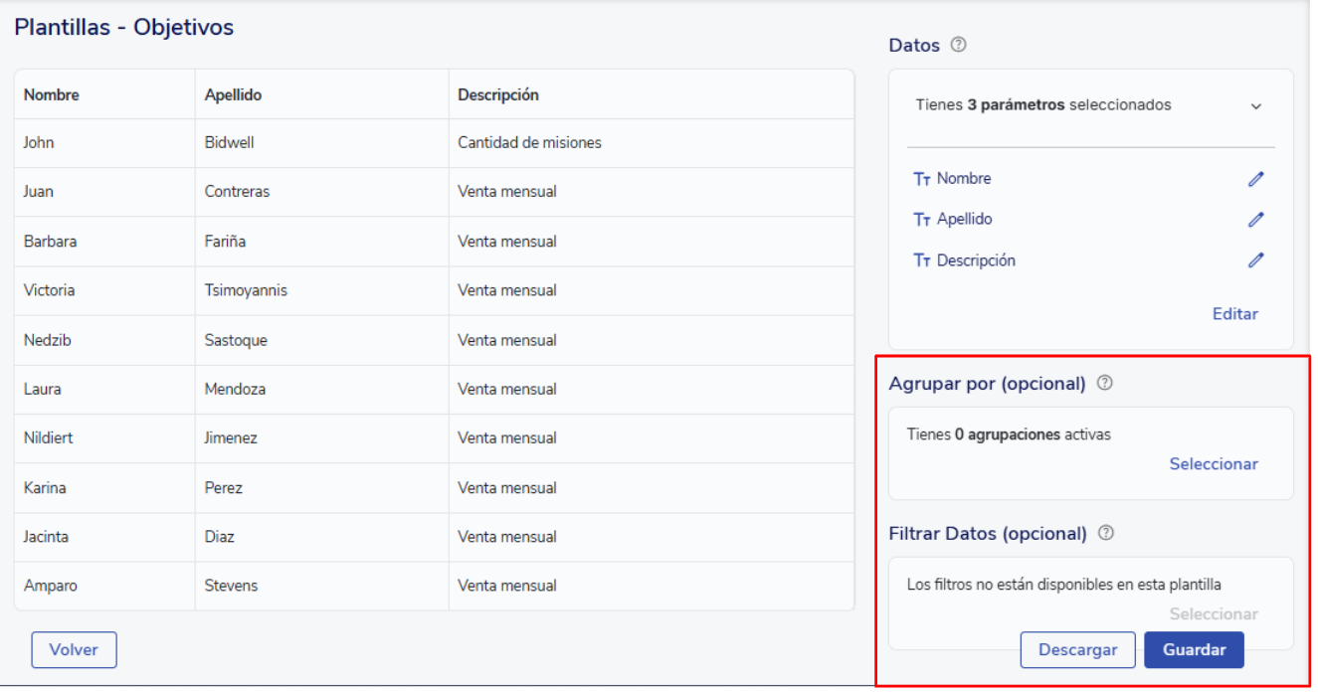The width and height of the screenshot is (1318, 692).
Task: Click the pencil icon next to Descripción
Action: [x=1255, y=260]
